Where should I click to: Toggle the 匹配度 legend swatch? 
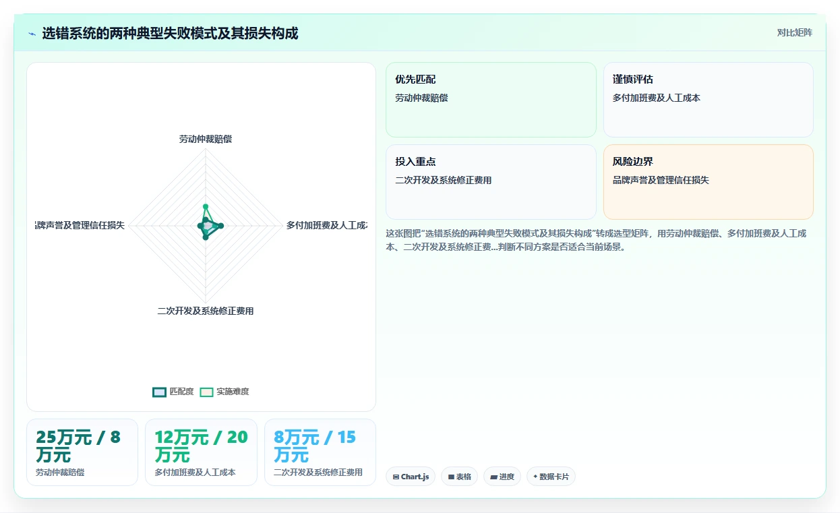[159, 392]
